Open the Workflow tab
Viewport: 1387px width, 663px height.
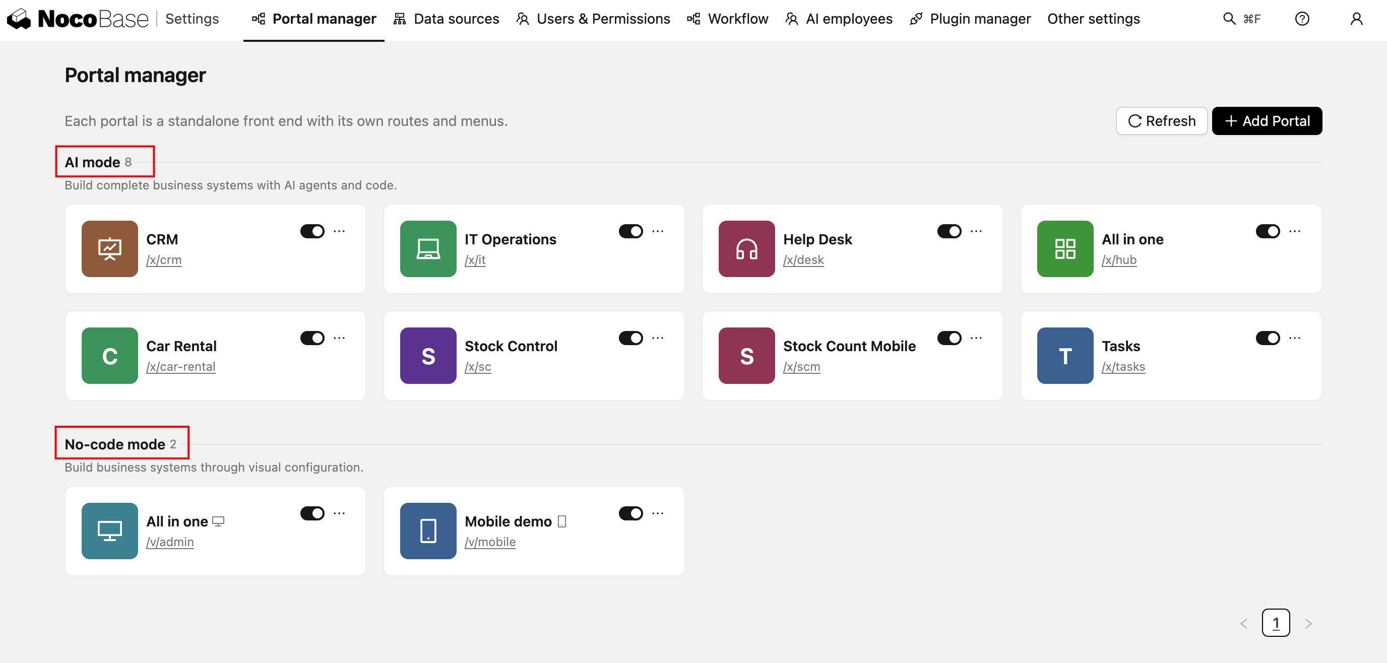[x=727, y=19]
